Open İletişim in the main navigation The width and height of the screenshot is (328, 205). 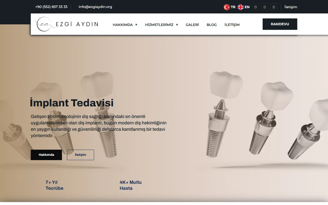point(232,25)
